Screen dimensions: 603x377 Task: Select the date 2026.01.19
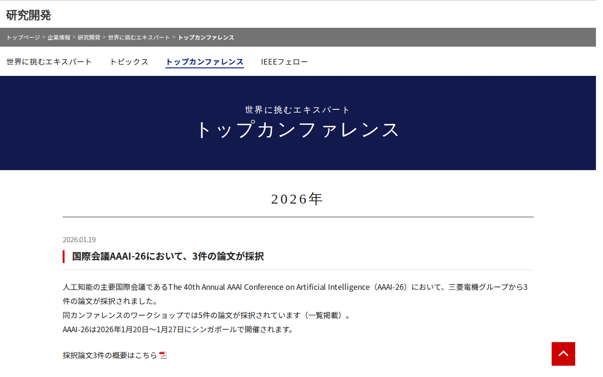click(79, 239)
